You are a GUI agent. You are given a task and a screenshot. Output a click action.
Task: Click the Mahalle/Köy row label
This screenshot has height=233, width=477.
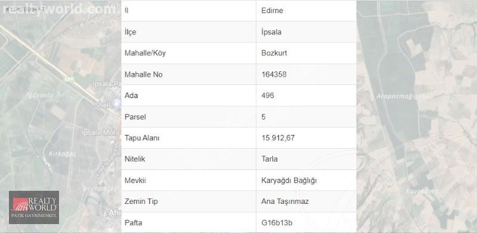145,53
